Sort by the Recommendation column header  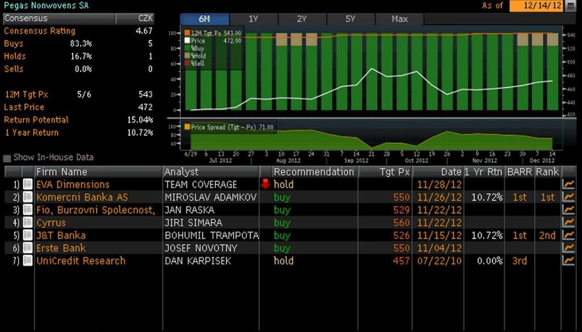click(314, 172)
